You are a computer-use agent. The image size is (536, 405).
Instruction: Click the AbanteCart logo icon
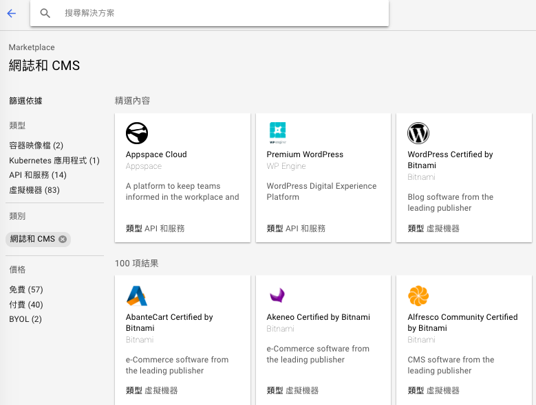pyautogui.click(x=137, y=296)
